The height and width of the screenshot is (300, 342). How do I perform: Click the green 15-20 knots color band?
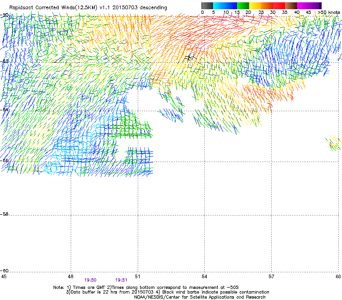pos(243,6)
